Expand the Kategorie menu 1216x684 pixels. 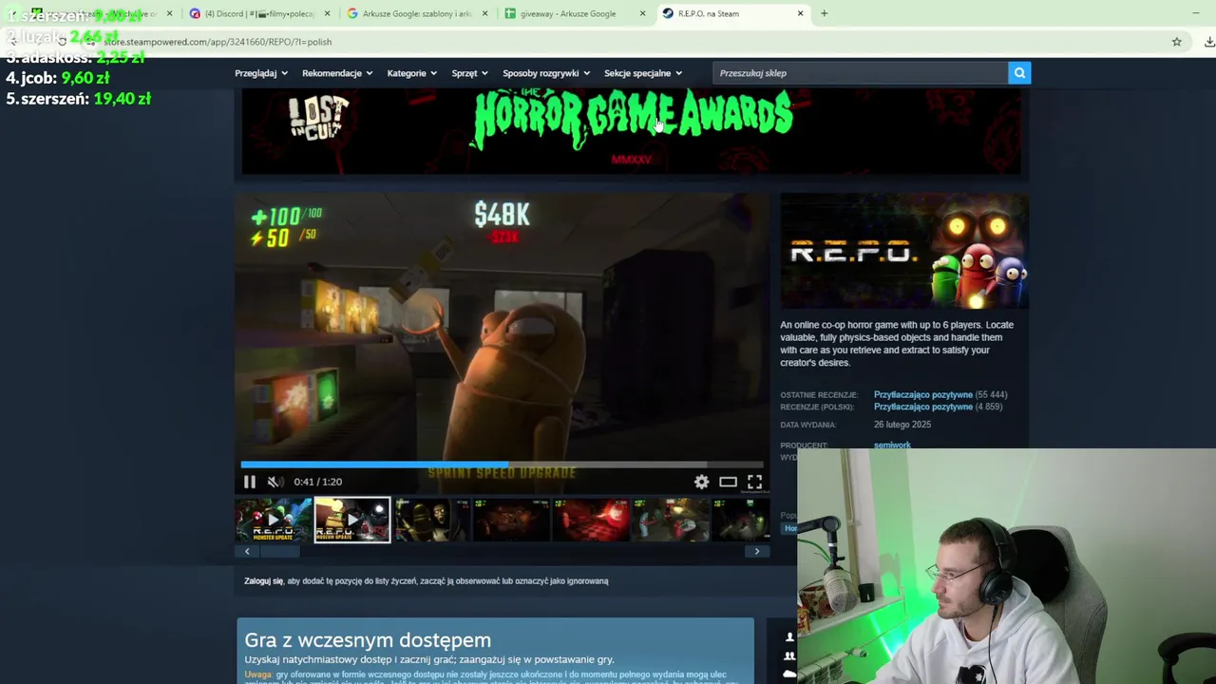pos(411,73)
